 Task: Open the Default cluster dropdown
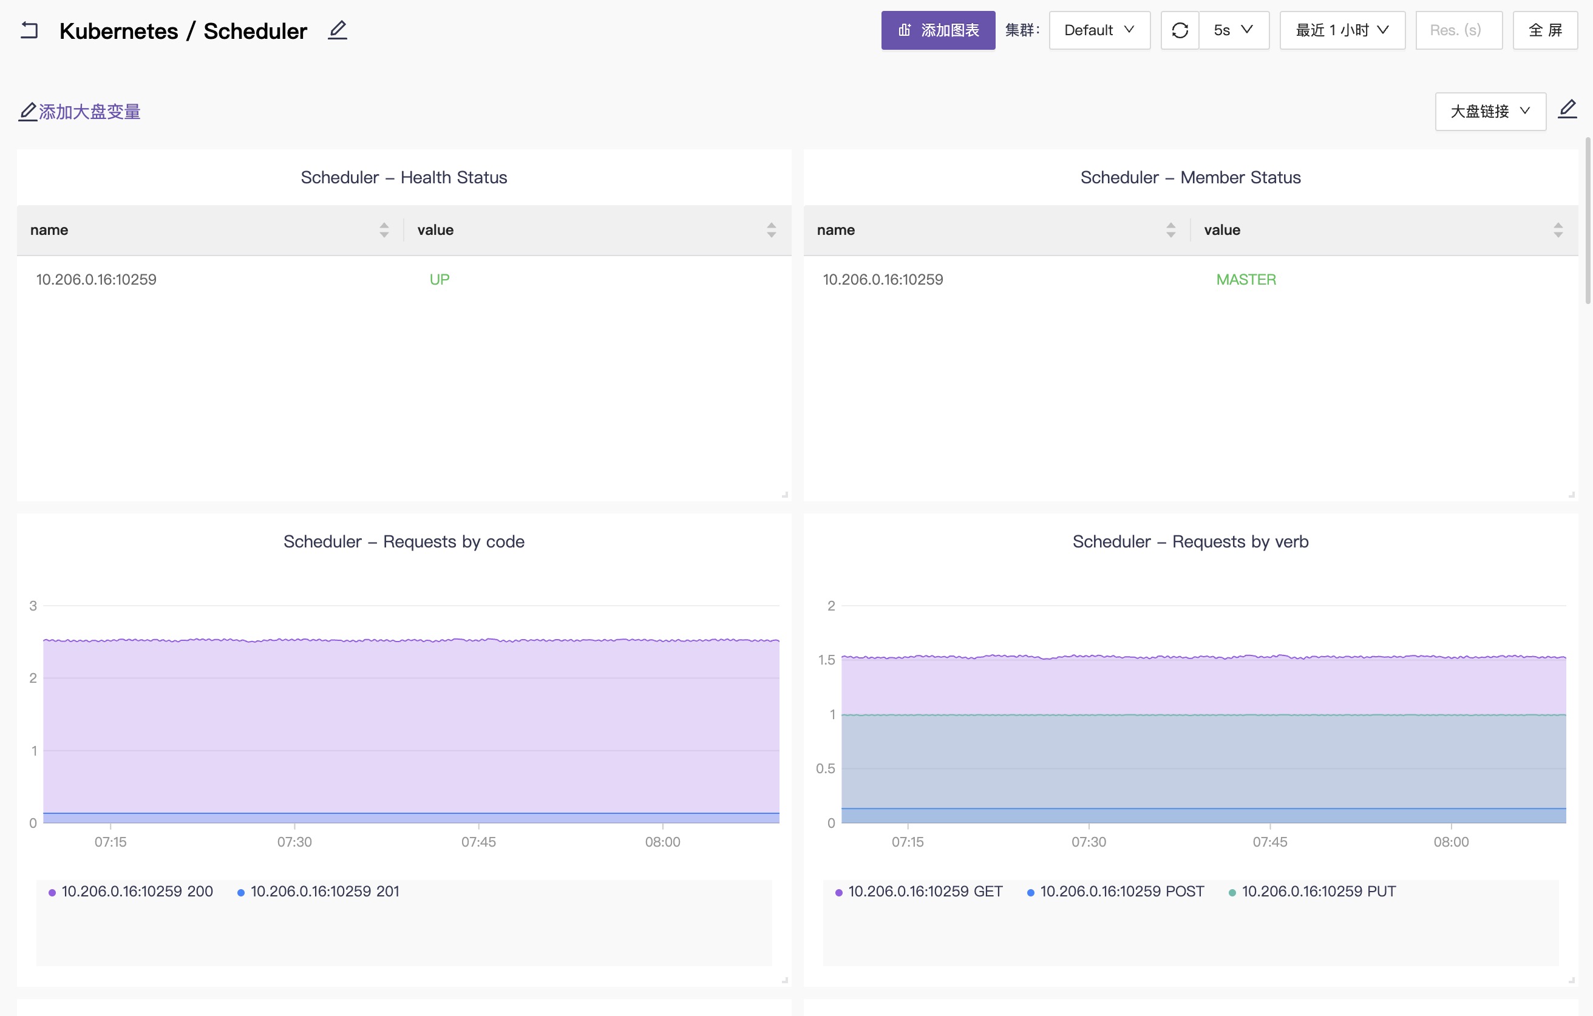1099,30
